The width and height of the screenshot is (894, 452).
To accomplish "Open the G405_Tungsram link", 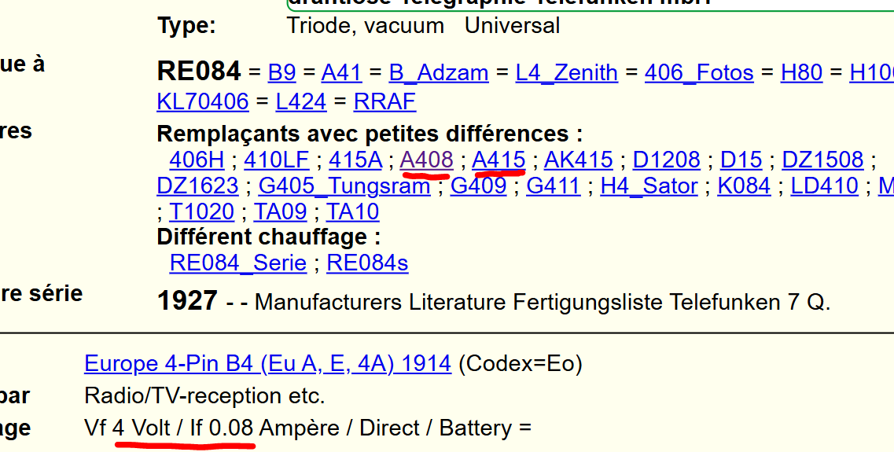I will (344, 186).
